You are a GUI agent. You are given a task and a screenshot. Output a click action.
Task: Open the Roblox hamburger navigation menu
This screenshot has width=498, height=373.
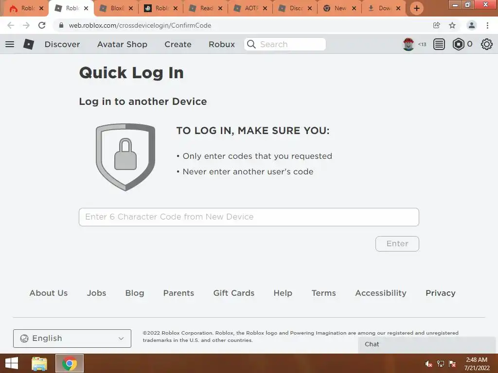pos(10,44)
